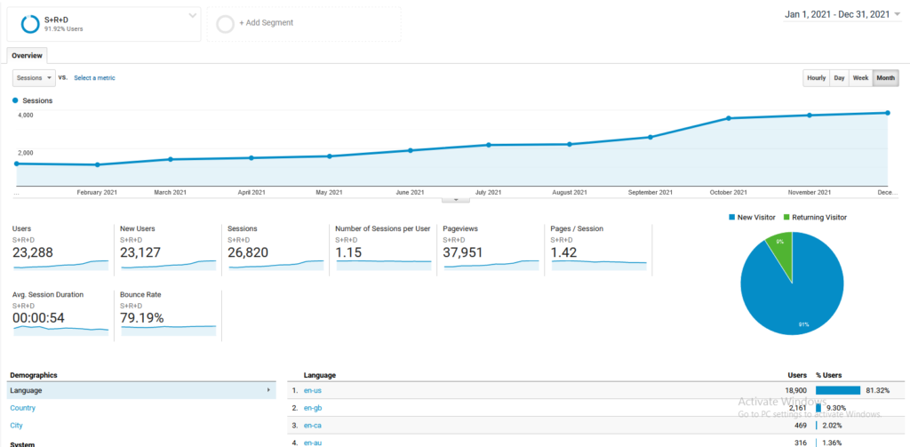Open the date range Jan 1 - Dec 31, 2021
Image resolution: width=910 pixels, height=447 pixels.
(x=837, y=14)
